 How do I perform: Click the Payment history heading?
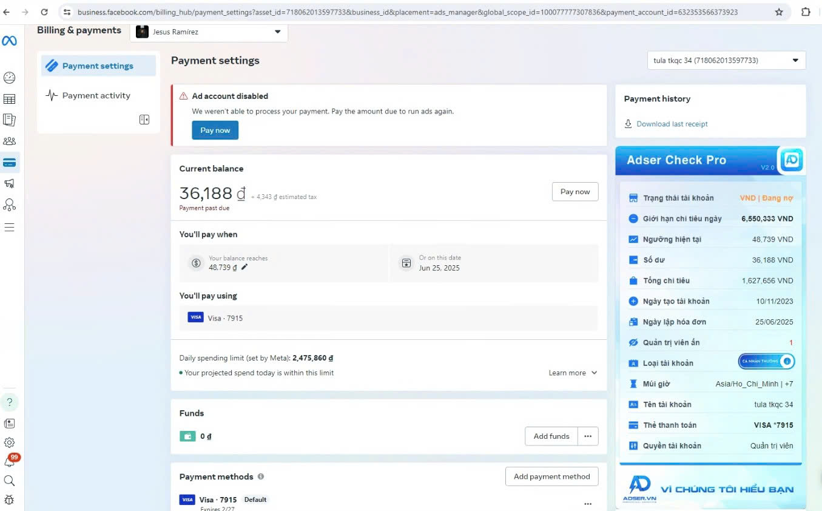(657, 98)
